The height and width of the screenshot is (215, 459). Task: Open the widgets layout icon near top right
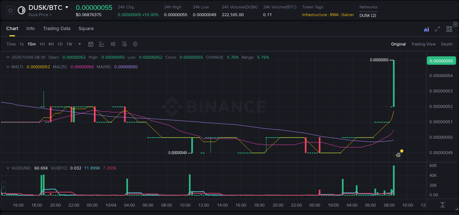449,29
